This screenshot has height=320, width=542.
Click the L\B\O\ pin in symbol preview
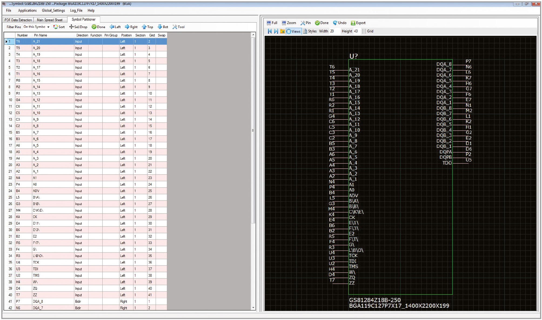(x=356, y=250)
